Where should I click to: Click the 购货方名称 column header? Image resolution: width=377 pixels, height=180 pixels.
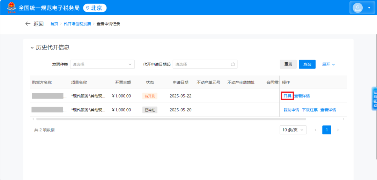coord(42,82)
